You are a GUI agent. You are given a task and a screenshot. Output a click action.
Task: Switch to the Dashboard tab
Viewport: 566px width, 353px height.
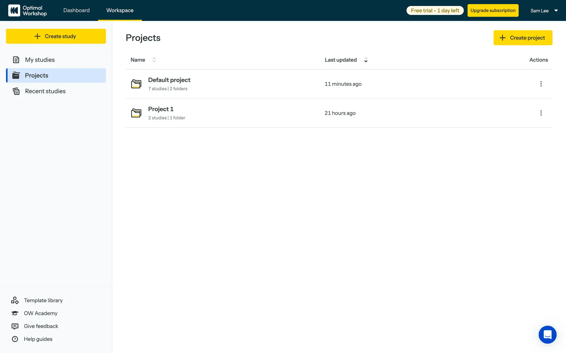tap(76, 10)
